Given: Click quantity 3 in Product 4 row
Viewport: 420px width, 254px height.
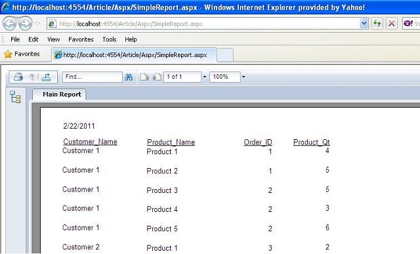Looking at the screenshot, I should coord(327,208).
